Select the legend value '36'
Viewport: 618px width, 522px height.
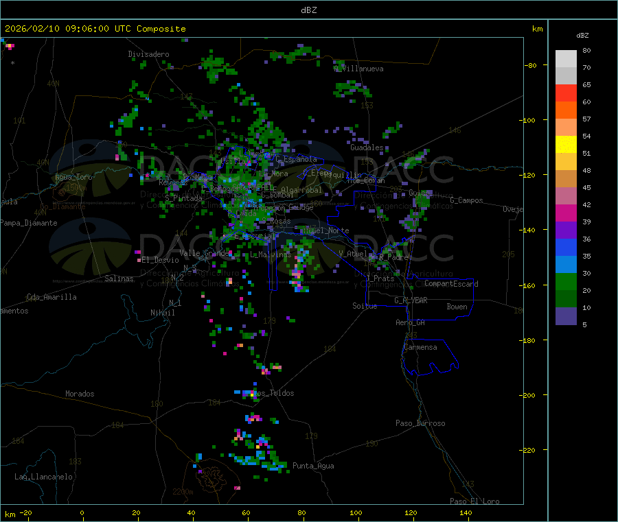tap(586, 239)
